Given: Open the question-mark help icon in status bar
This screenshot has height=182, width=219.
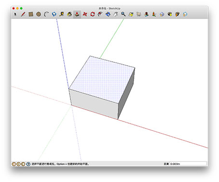Looking at the screenshot, I should pyautogui.click(x=28, y=164).
